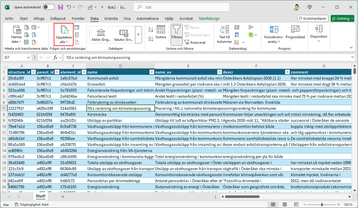Toggle the Filtrera filter button

click(177, 35)
